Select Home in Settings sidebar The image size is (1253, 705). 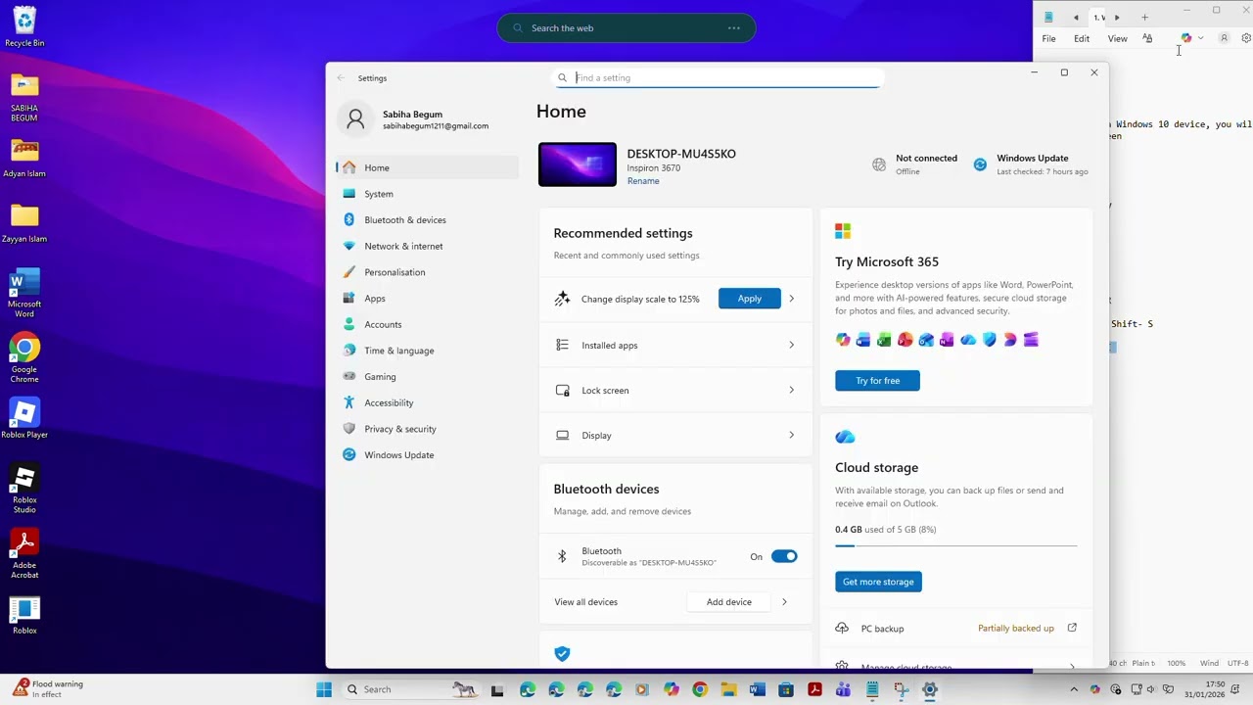pyautogui.click(x=427, y=167)
